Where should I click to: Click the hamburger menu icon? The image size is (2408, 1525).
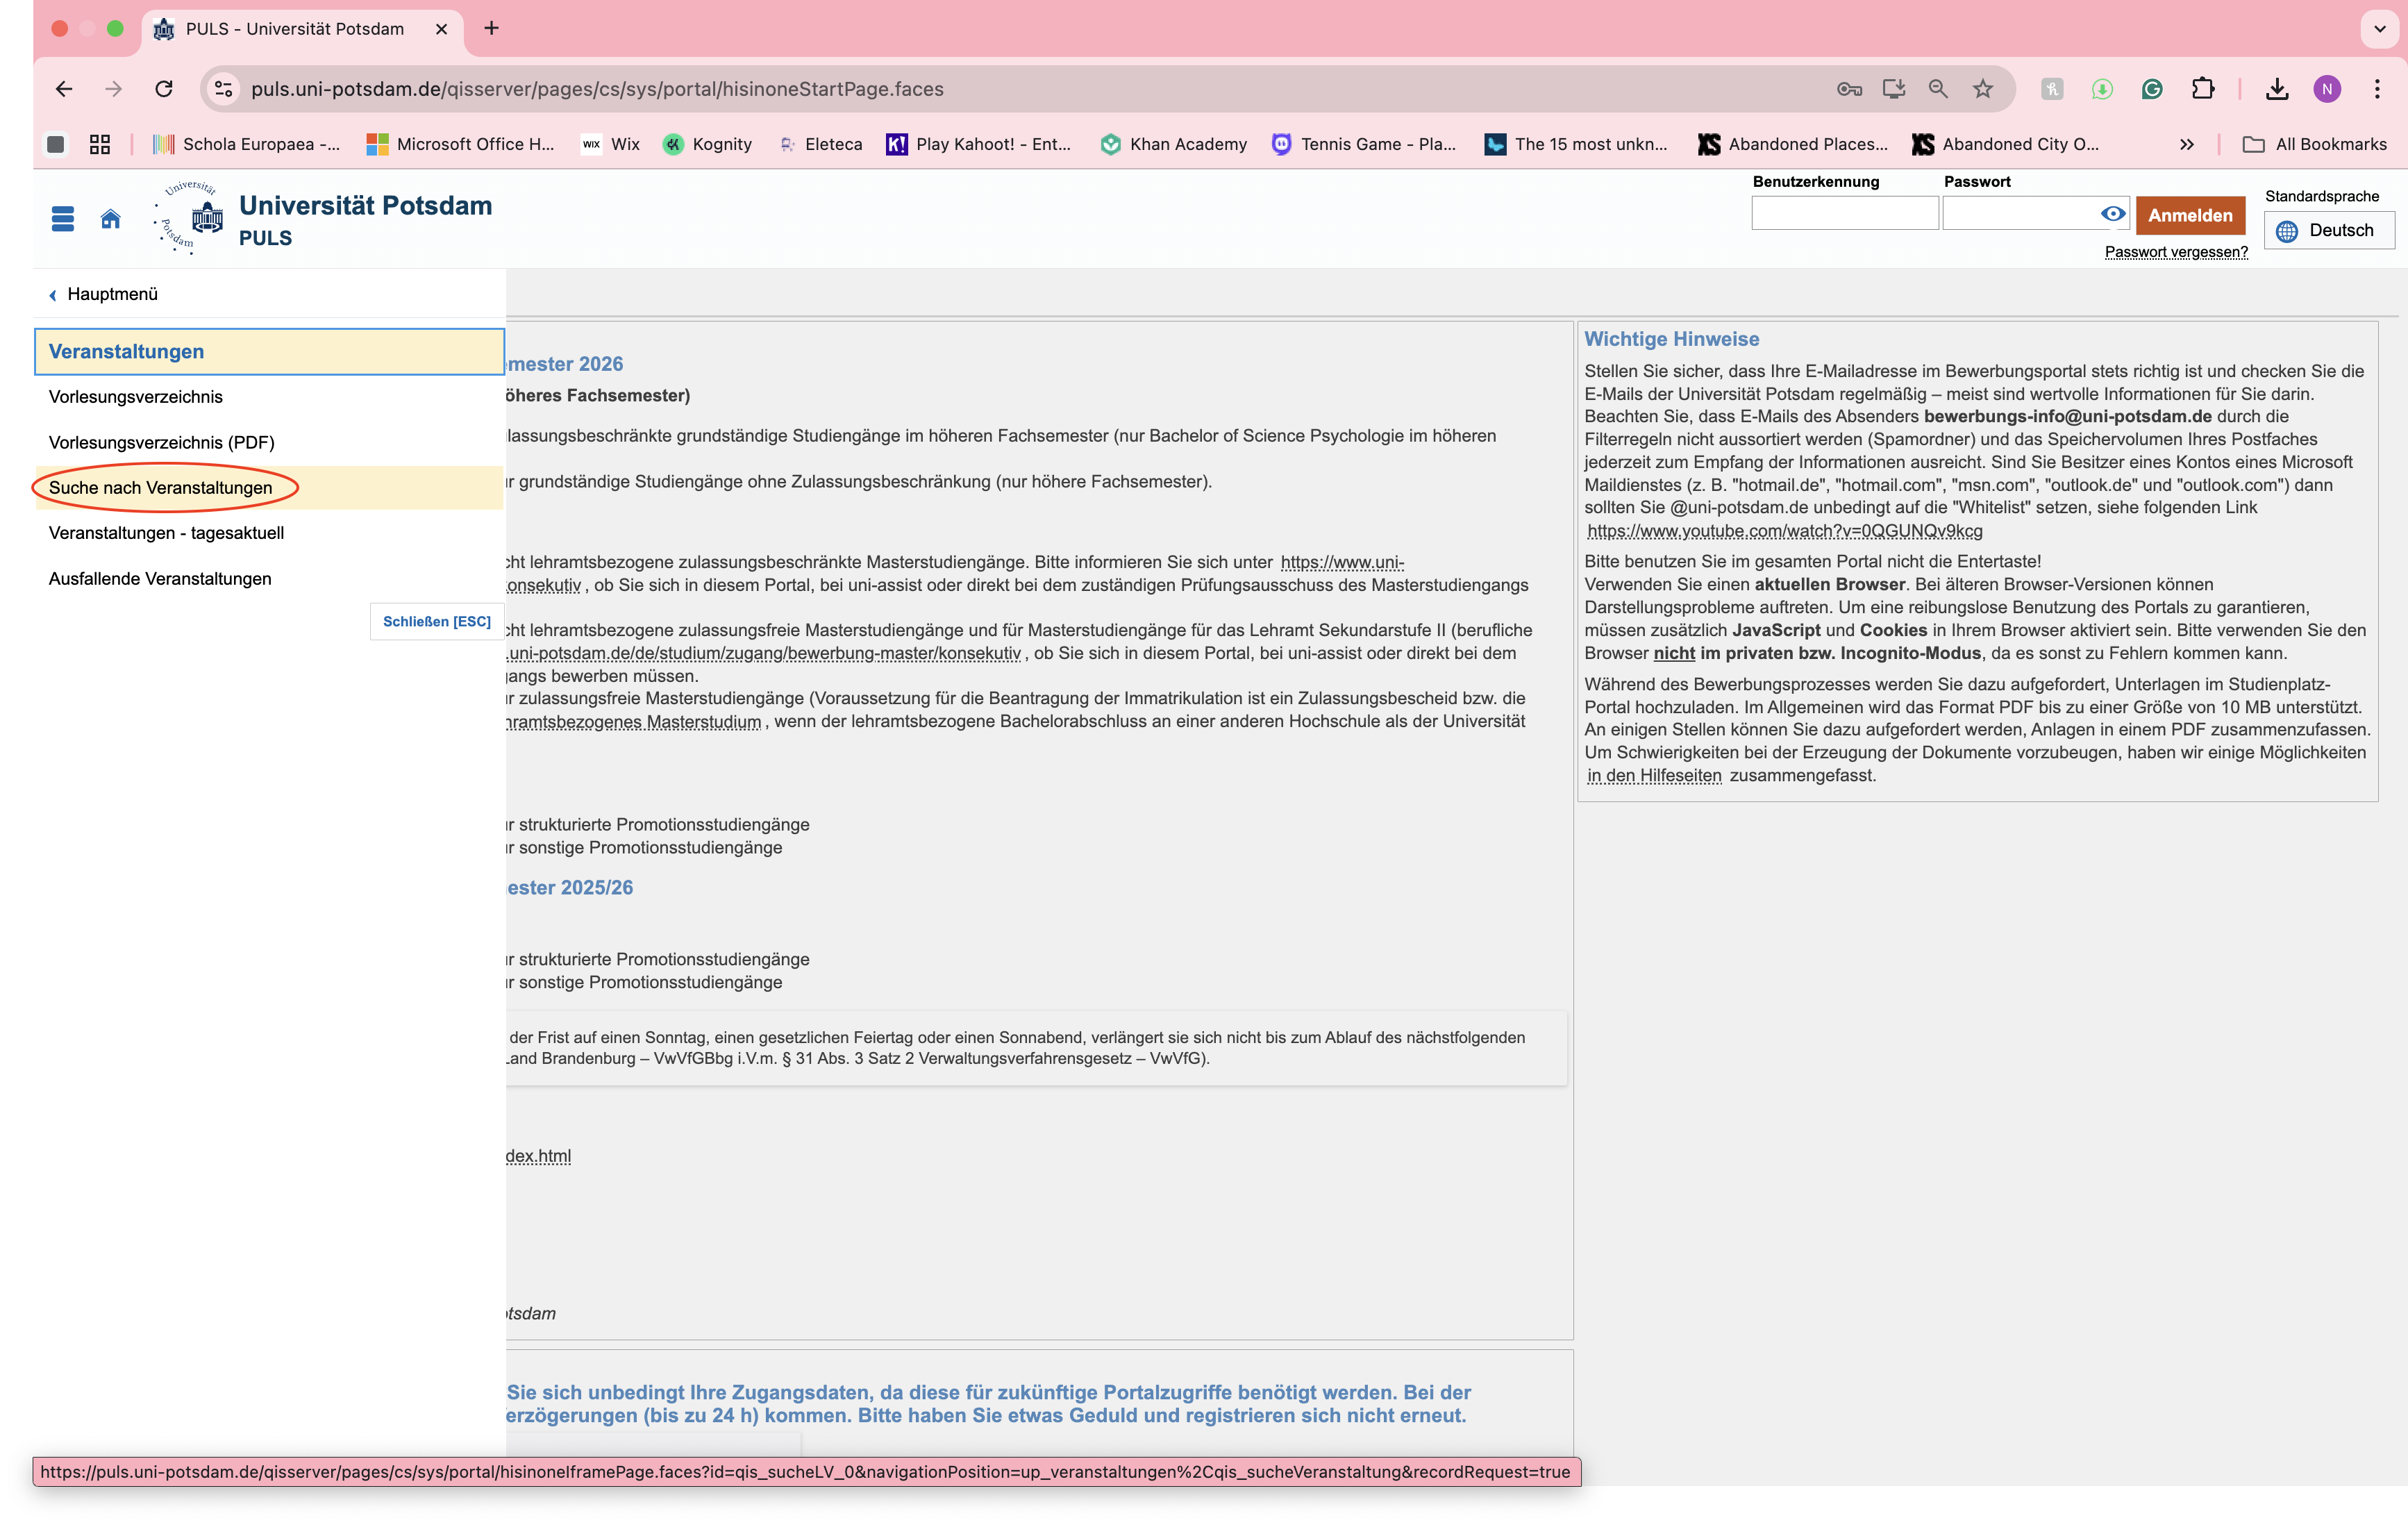(x=63, y=218)
